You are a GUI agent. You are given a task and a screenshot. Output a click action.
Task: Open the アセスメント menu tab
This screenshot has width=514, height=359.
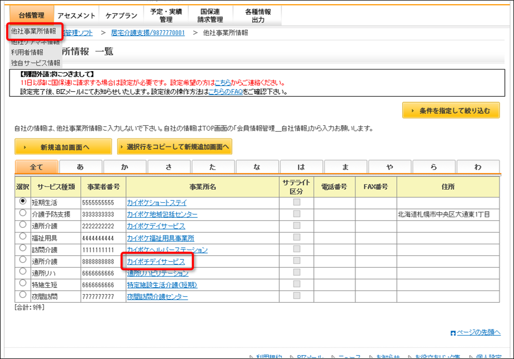click(76, 15)
